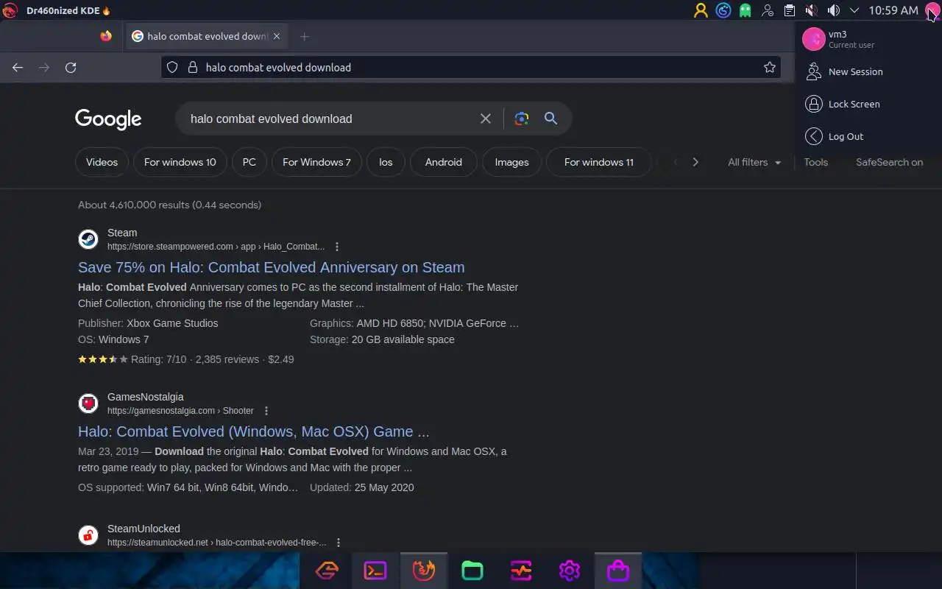Viewport: 942px width, 589px height.
Task: Open the green file manager dock icon
Action: point(472,571)
